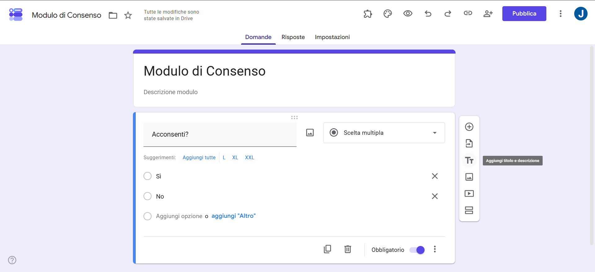Open the help question mark icon
The image size is (595, 272).
click(12, 260)
